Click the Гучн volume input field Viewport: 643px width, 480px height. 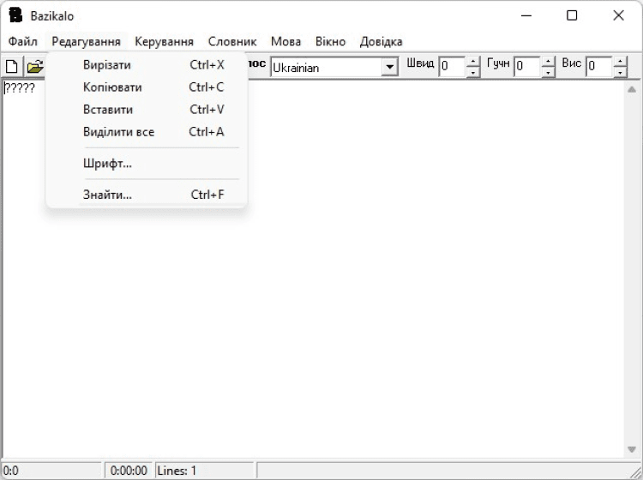tap(528, 66)
